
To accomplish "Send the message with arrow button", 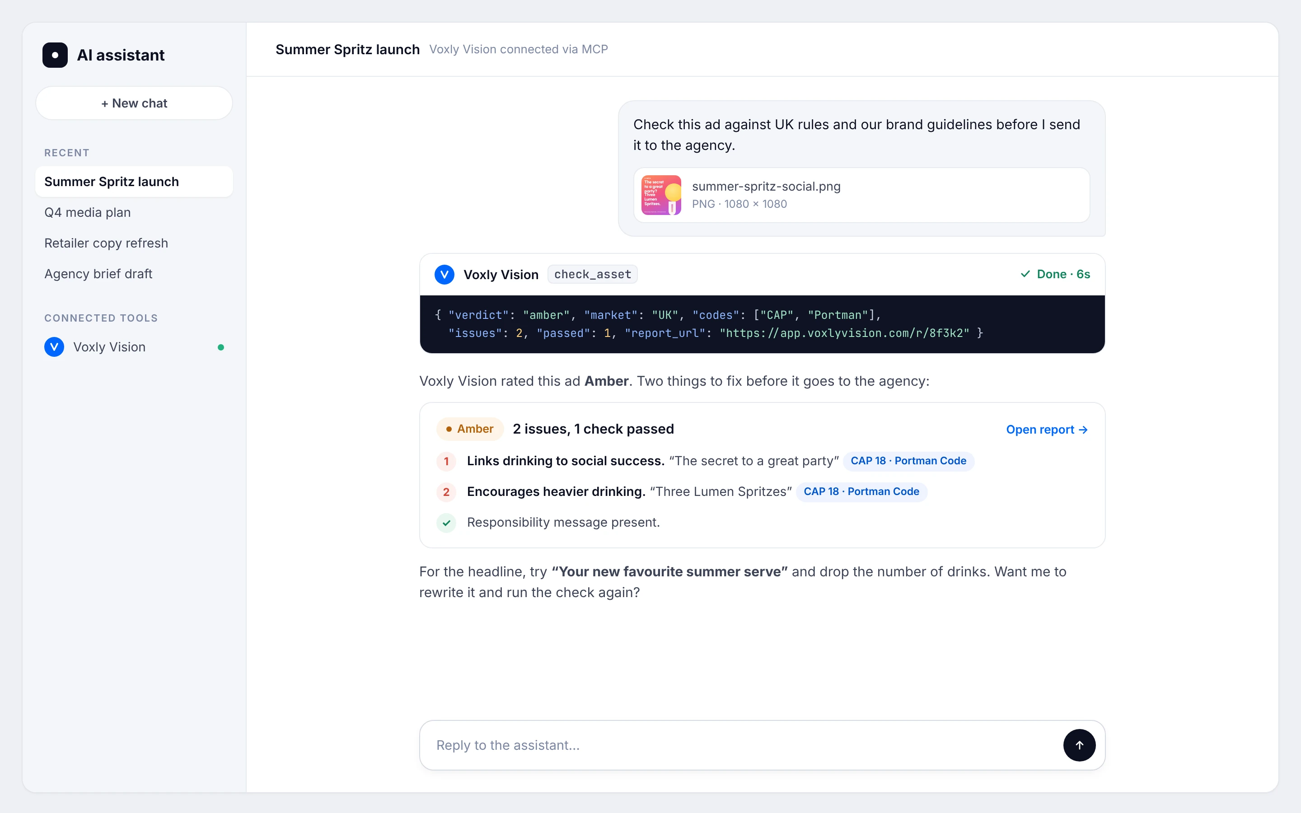I will (x=1079, y=745).
